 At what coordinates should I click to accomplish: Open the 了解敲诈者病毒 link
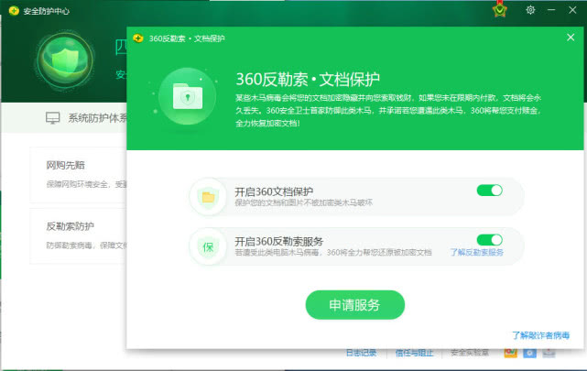(540, 335)
